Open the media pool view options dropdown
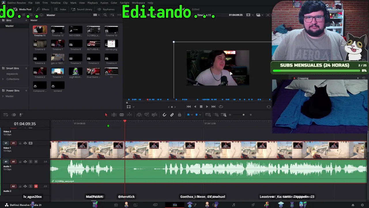The image size is (369, 208). tap(99, 15)
